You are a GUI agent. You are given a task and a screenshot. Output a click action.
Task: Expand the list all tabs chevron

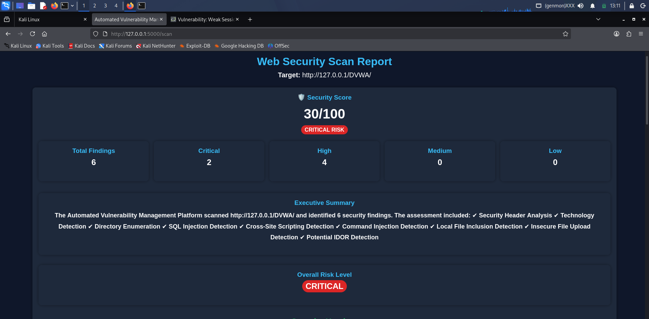[x=598, y=19]
